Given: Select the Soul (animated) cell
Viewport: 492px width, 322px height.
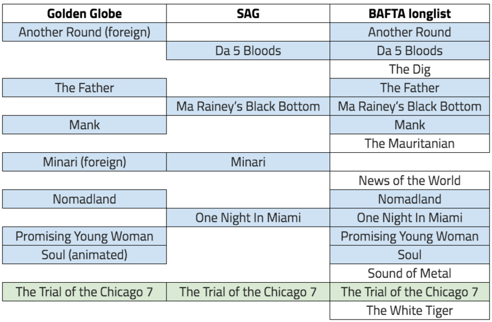Looking at the screenshot, I should coord(83,255).
